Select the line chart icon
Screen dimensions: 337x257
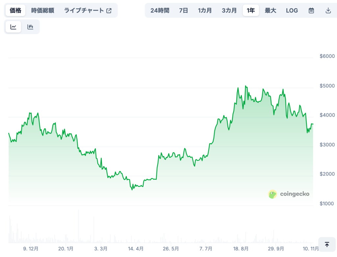[x=13, y=27]
